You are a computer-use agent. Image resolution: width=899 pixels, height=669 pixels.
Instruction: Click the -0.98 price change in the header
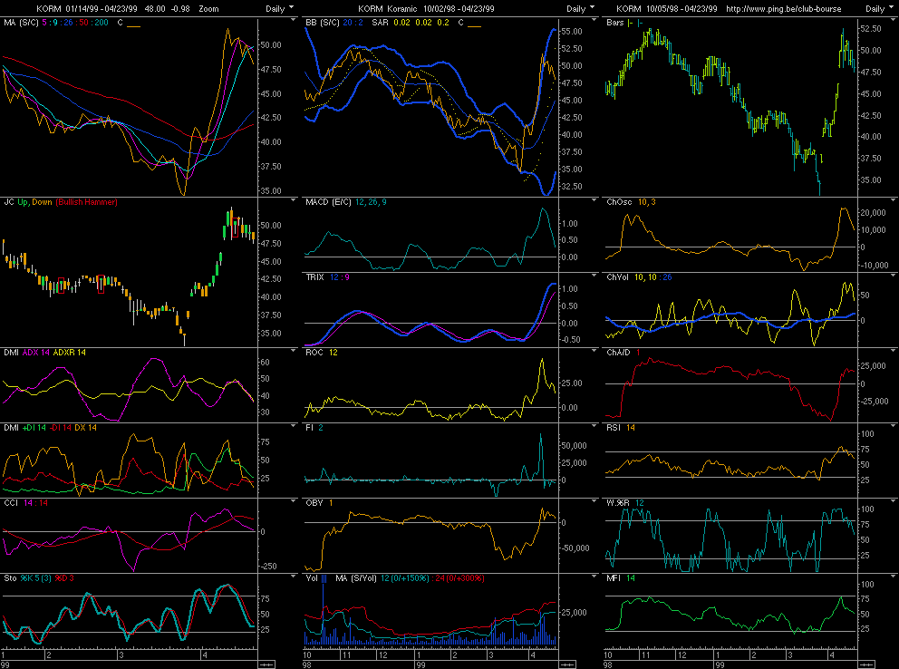click(180, 8)
